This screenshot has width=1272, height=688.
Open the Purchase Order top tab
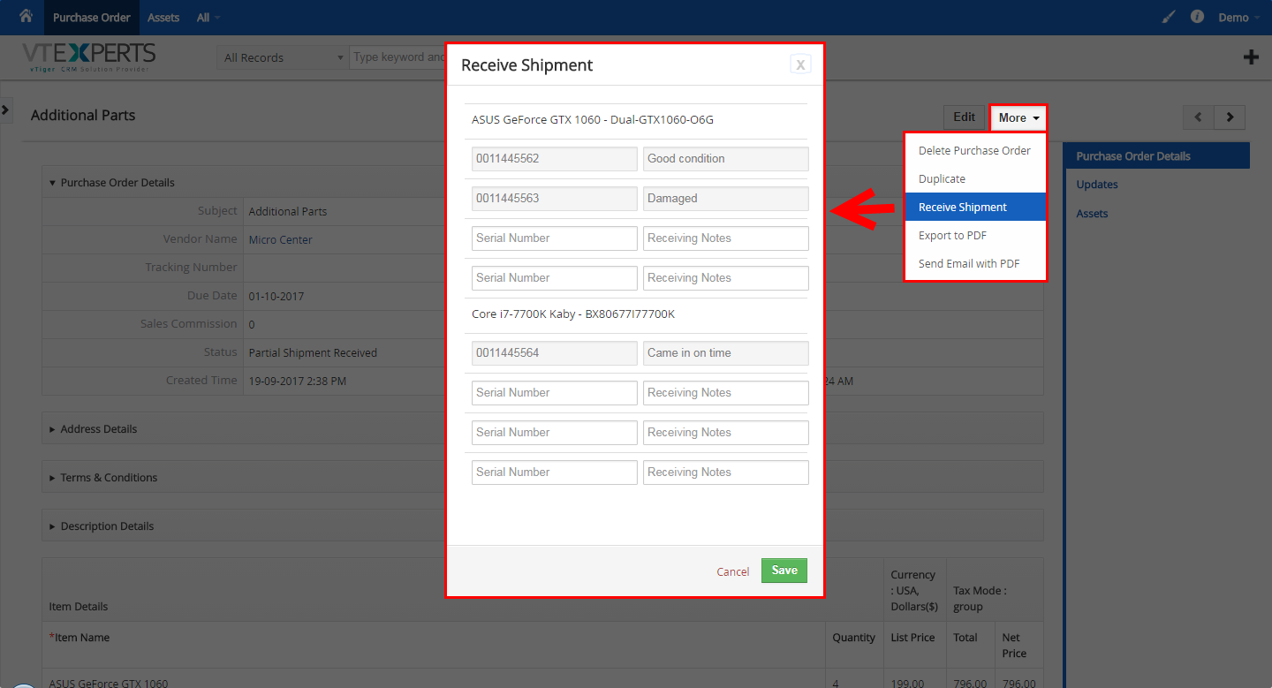pos(92,18)
